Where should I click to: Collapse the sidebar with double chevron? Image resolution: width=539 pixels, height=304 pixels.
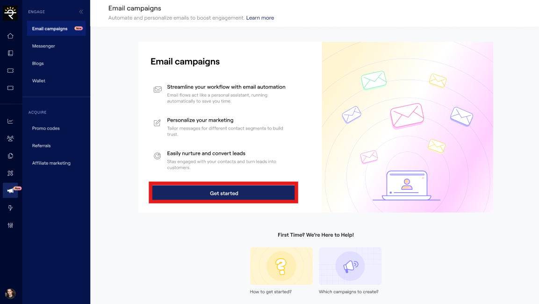pyautogui.click(x=81, y=12)
